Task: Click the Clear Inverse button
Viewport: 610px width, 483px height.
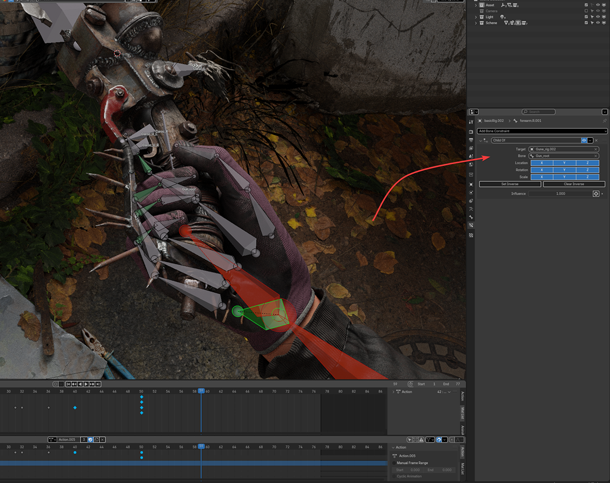Action: click(574, 184)
